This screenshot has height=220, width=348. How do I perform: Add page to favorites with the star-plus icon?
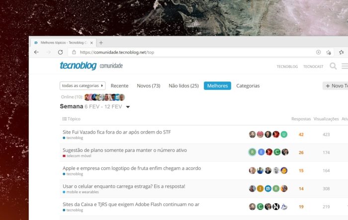coord(329,52)
